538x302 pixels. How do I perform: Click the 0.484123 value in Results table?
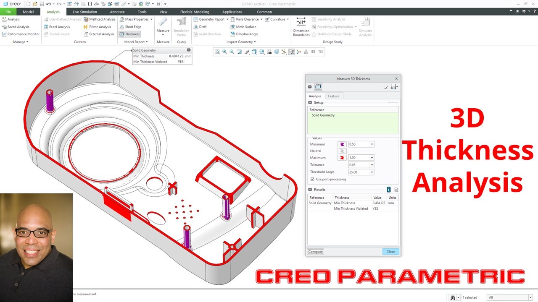point(379,203)
